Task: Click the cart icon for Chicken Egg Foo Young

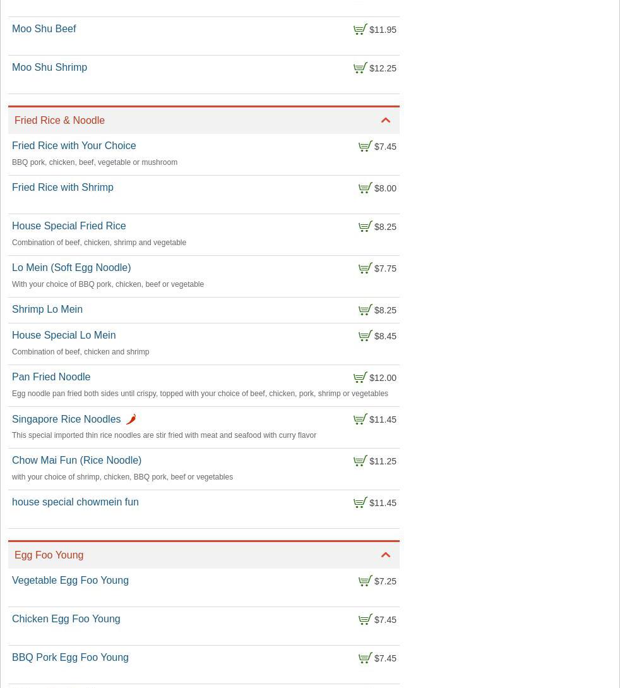Action: click(x=365, y=620)
